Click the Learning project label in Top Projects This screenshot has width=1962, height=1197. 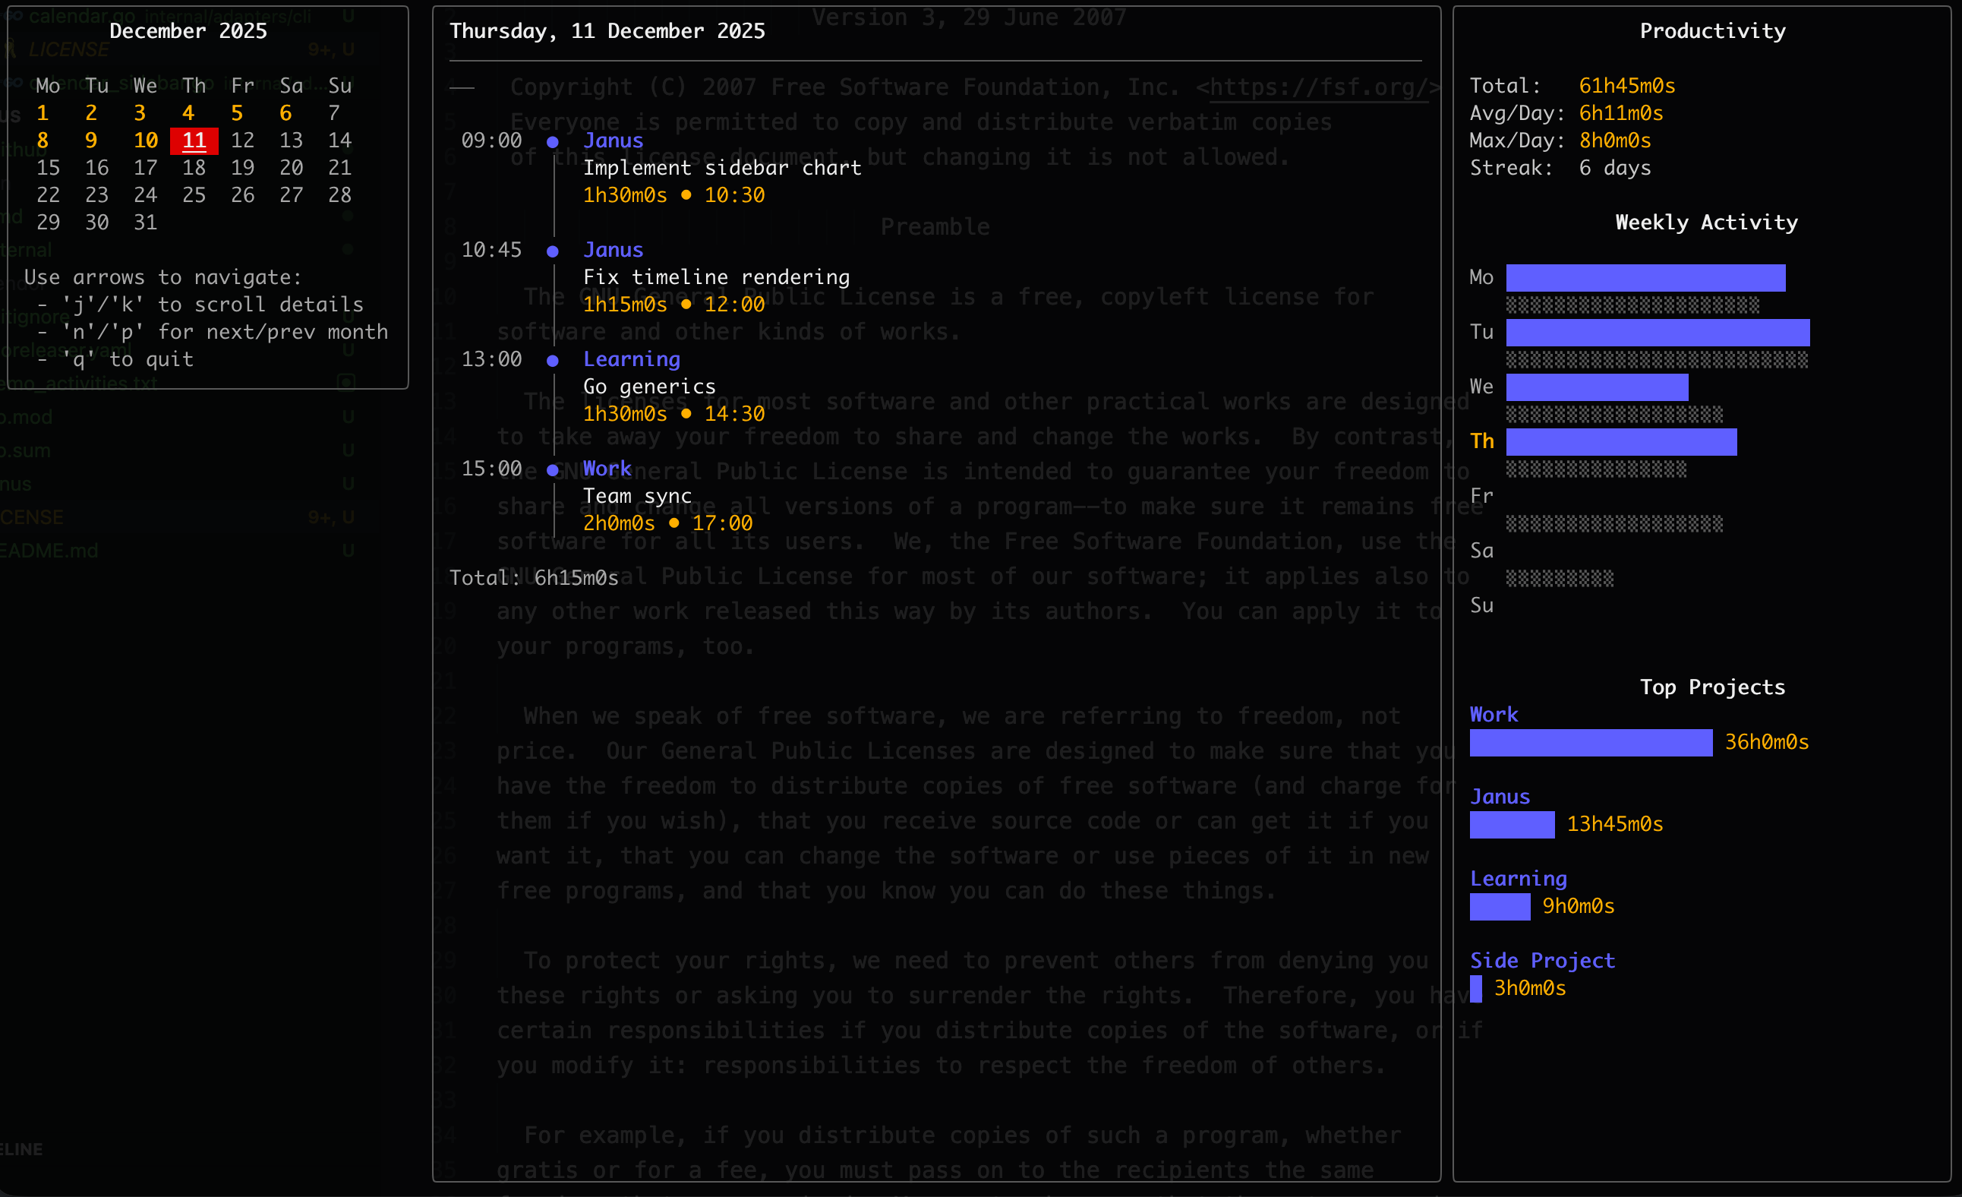[x=1519, y=879]
